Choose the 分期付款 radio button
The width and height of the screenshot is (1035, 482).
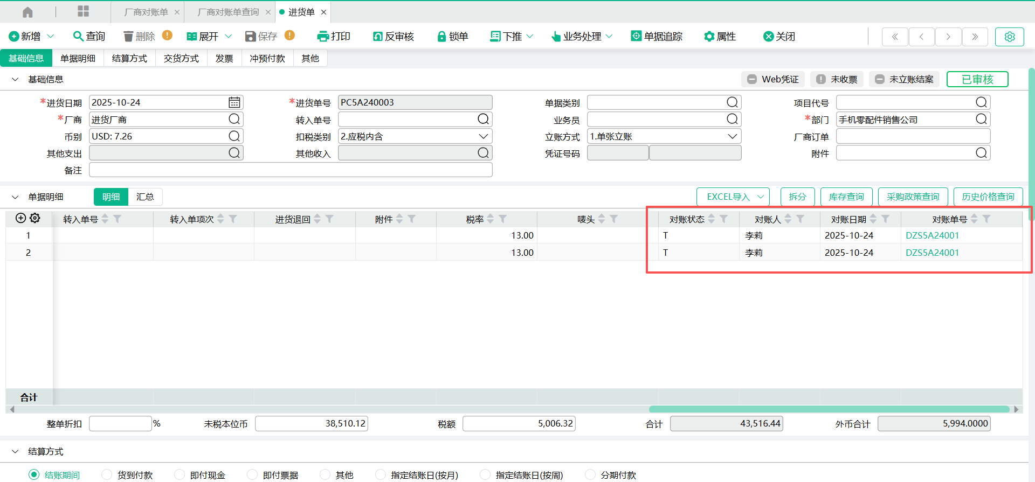pos(590,474)
